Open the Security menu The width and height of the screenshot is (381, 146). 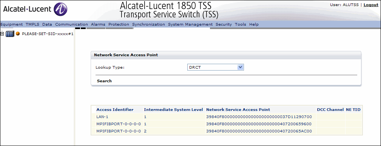[224, 24]
